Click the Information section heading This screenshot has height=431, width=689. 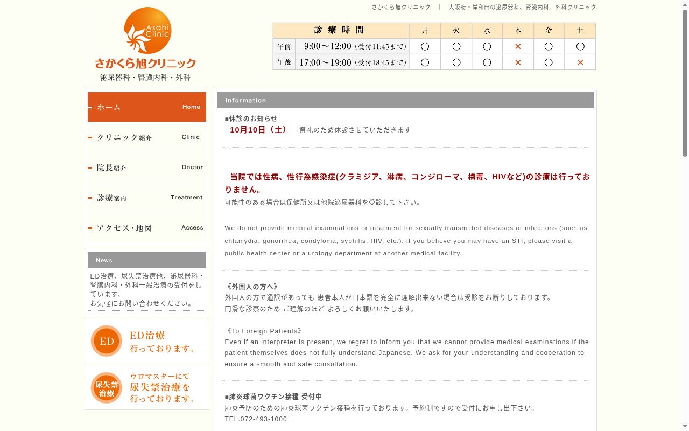405,100
